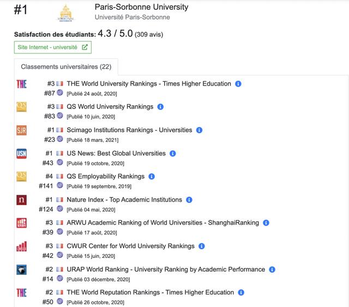Click the info icon beside QS Employability Rankings
The width and height of the screenshot is (349, 307).
(x=152, y=177)
